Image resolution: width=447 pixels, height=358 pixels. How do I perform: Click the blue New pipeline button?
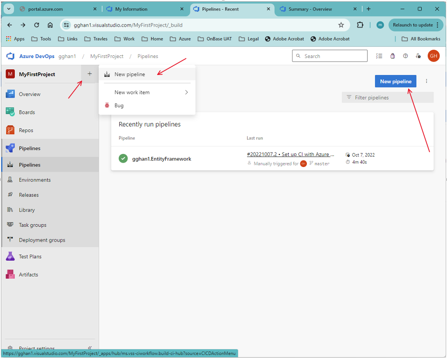pos(395,81)
